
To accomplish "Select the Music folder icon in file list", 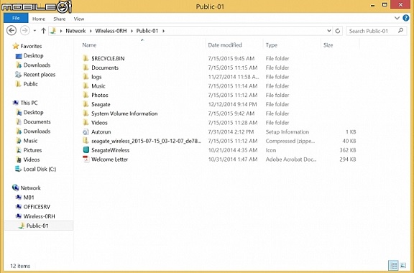I will click(x=86, y=85).
